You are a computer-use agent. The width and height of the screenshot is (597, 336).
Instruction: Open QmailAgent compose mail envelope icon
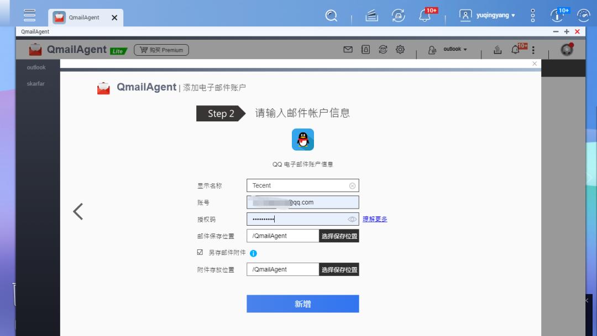[x=348, y=49]
